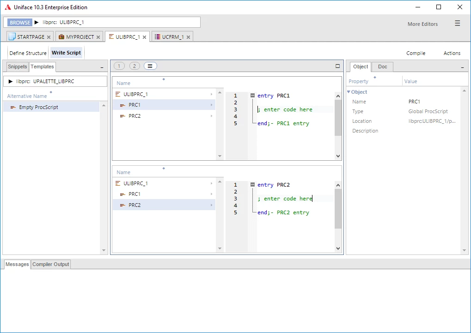Collapse the entry PRC1 code fold
Viewport: 471px width, 333px height.
point(252,96)
